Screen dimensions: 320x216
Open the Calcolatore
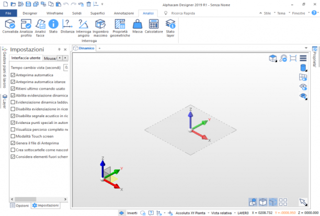tap(154, 26)
